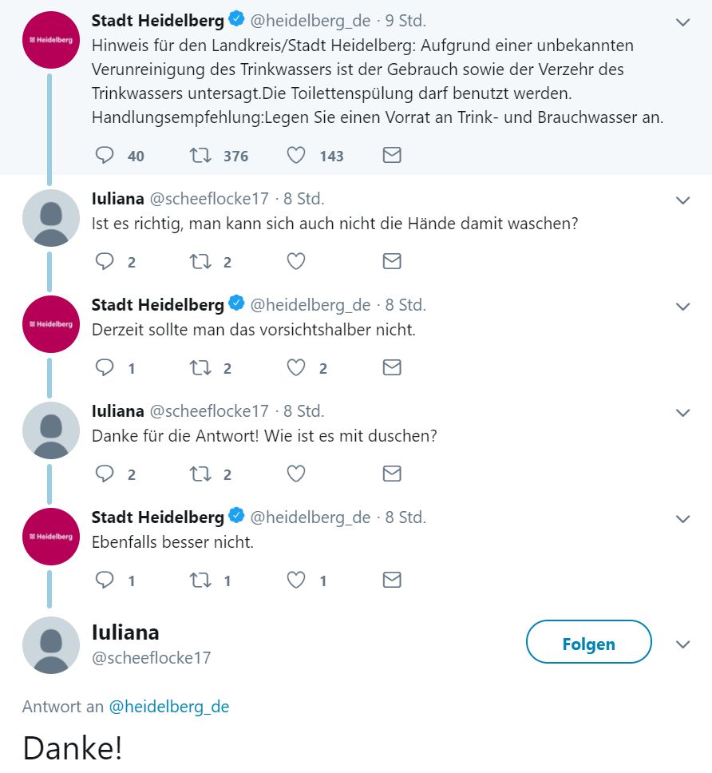Click Iuliana's large name in the last tweet
This screenshot has width=712, height=773.
click(125, 632)
